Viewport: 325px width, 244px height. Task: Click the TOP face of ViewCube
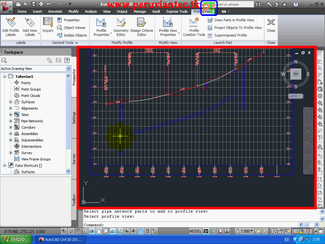[295, 74]
